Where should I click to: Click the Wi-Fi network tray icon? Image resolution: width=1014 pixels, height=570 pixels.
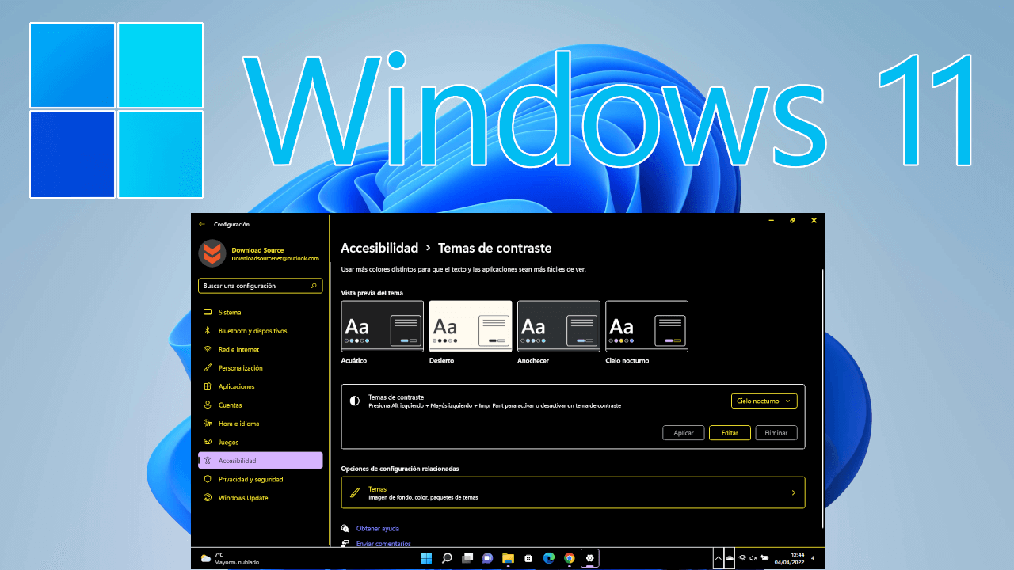(742, 558)
